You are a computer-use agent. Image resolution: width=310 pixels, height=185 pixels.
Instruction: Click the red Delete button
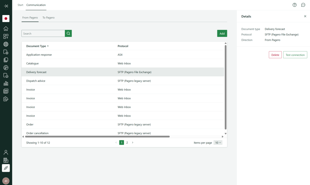click(275, 55)
